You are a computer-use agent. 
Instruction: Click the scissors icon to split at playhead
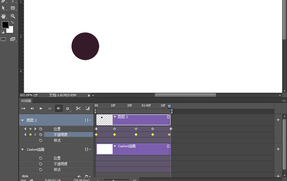78,108
